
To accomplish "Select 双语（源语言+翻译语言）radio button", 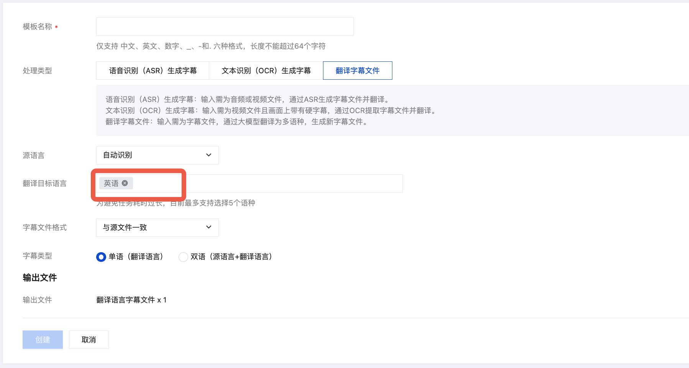I will click(183, 257).
